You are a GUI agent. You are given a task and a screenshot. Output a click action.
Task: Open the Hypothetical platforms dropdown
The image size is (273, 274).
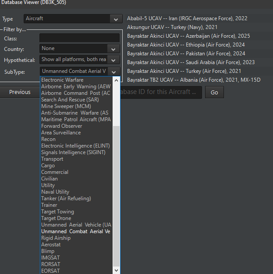80,60
